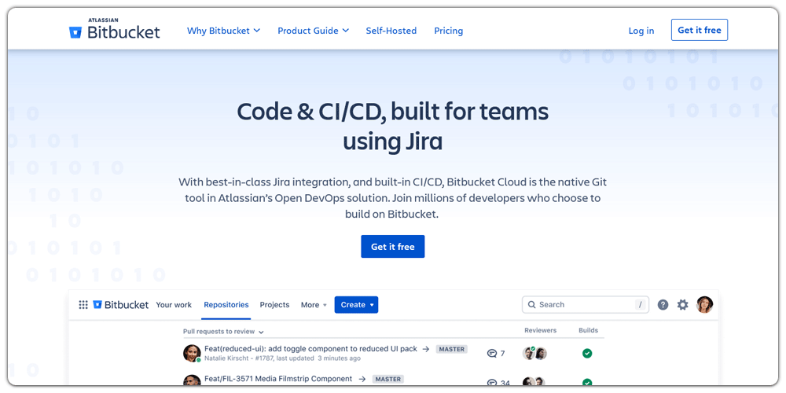Click green build check on Feat(reduced-ui) row
This screenshot has height=393, width=786.
pyautogui.click(x=587, y=354)
